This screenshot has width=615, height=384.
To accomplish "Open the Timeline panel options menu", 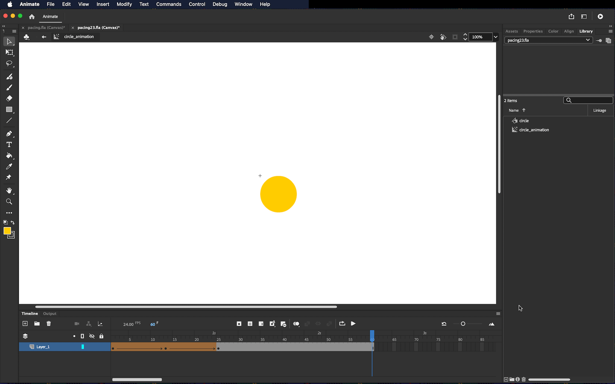I will (x=498, y=314).
